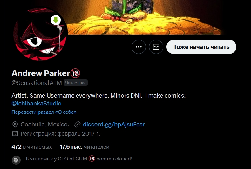Open the '472 в читаемых' following list

pyautogui.click(x=32, y=147)
